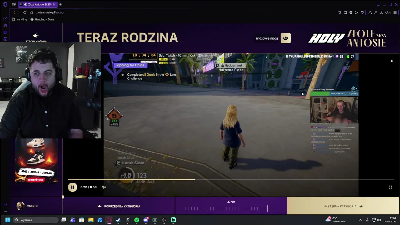
Task: Open Easy Setup sliders icon
Action: tap(395, 12)
